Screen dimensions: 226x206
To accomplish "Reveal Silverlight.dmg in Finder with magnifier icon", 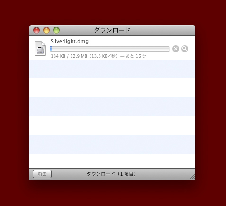I will coord(185,49).
